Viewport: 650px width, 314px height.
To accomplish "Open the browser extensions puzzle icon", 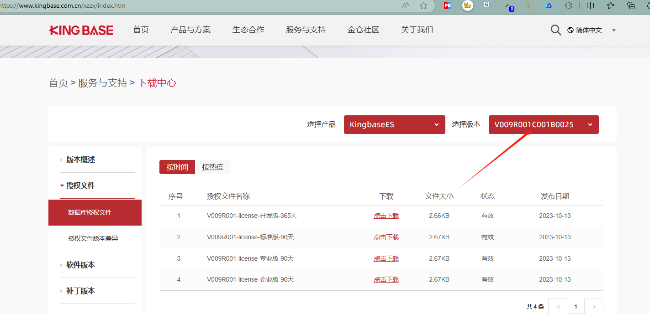I will pyautogui.click(x=568, y=6).
